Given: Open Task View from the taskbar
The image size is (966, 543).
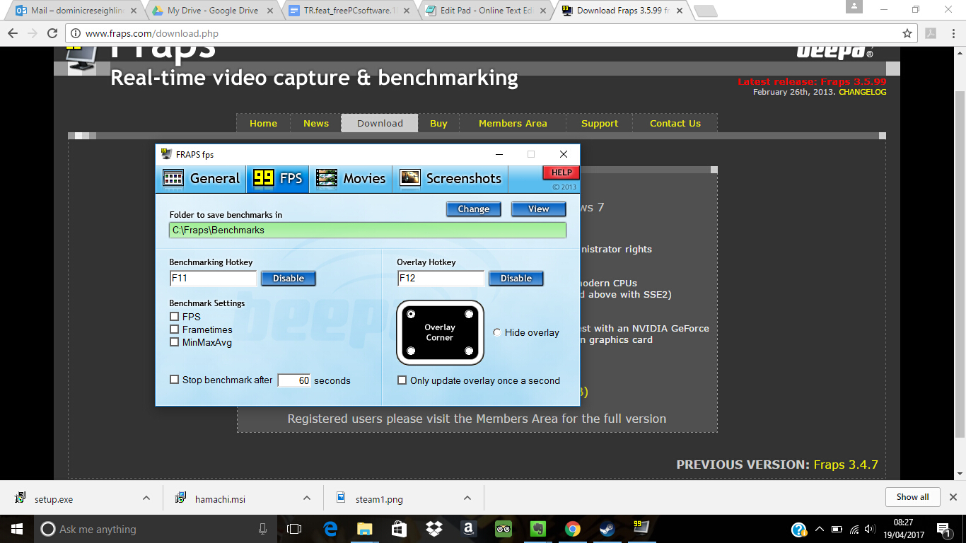Looking at the screenshot, I should tap(294, 529).
